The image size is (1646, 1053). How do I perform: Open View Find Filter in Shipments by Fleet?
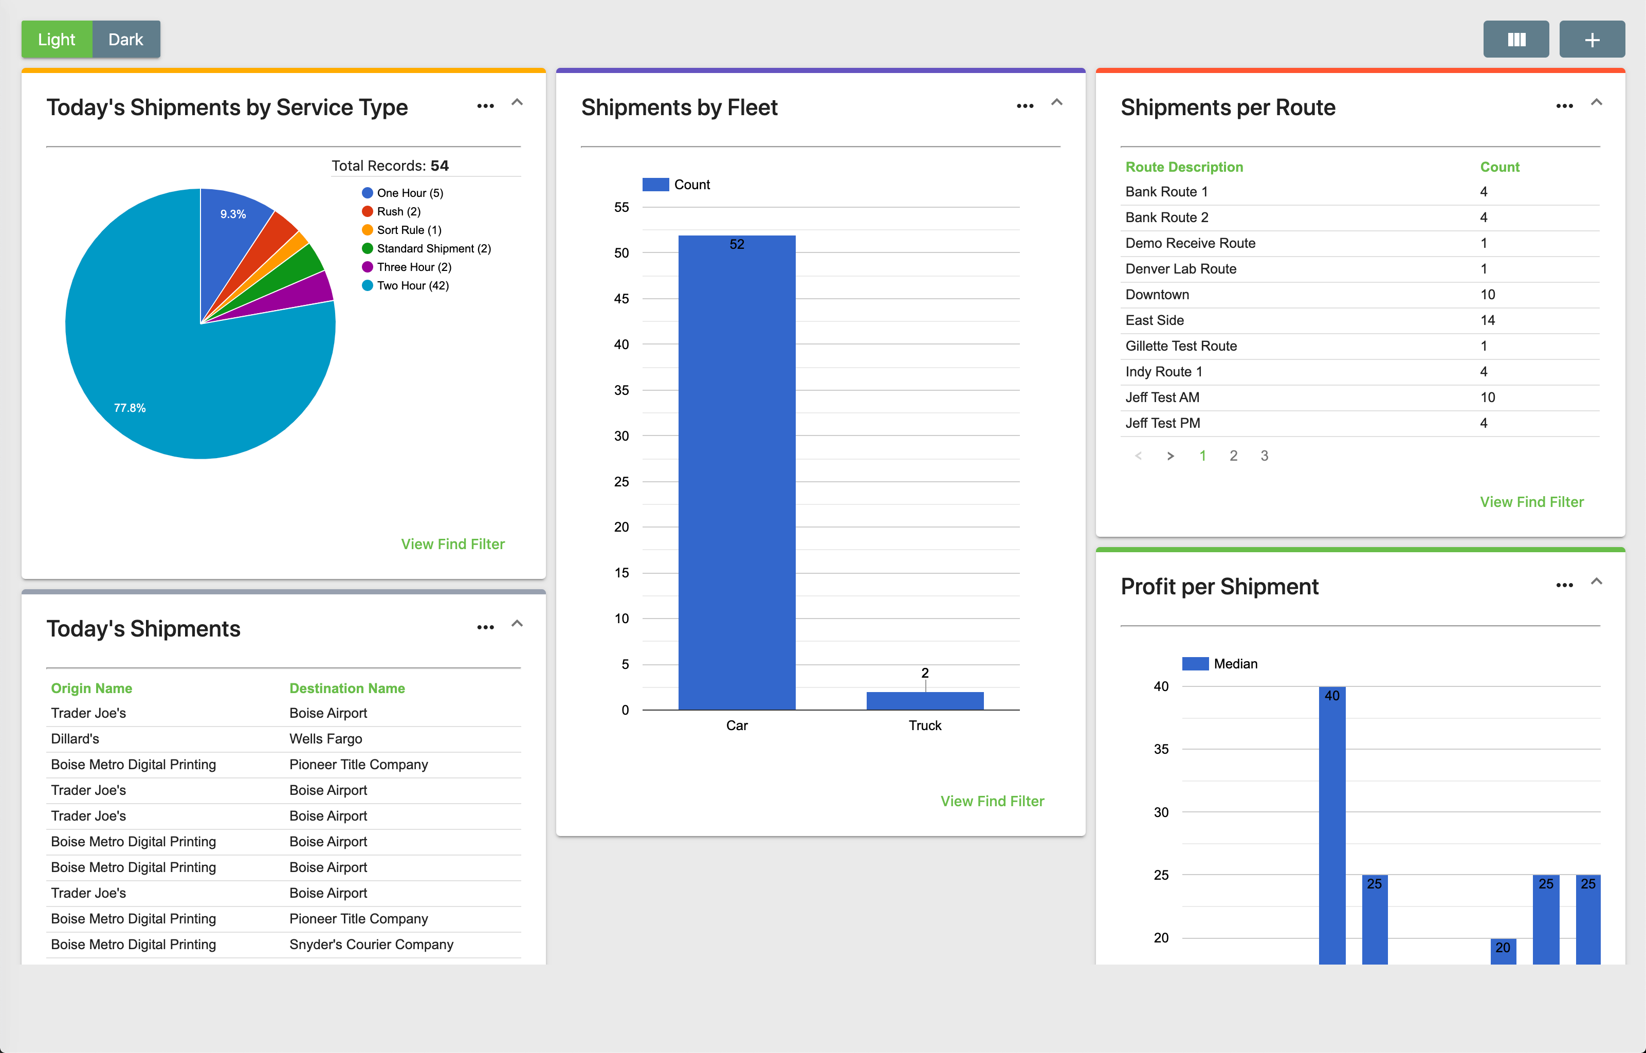[993, 801]
